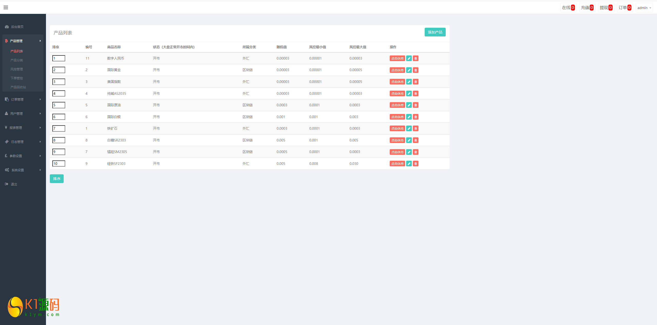
Task: Edit the 美国指数 row with pencil icon
Action: coord(409,82)
